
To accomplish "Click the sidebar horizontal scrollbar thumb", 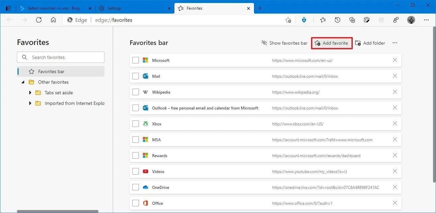I will 58,211.
